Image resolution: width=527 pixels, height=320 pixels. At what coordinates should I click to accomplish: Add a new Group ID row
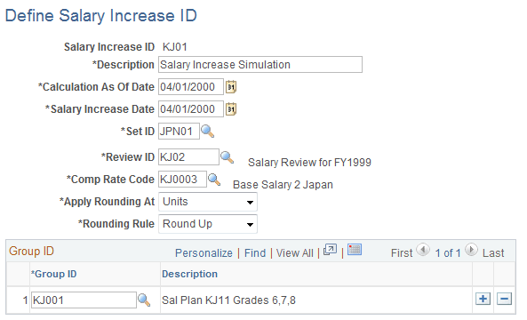click(x=483, y=299)
